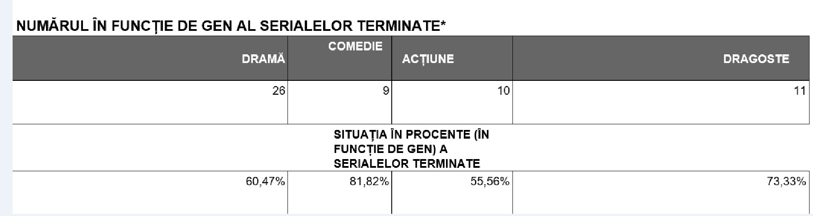
Task: Click the 'SITUAȚIA ÎN PROCENTE' subheading line
Action: coord(411,135)
